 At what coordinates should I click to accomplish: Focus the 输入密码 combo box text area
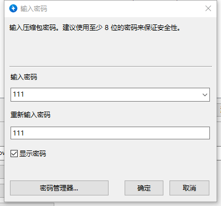coord(106,95)
